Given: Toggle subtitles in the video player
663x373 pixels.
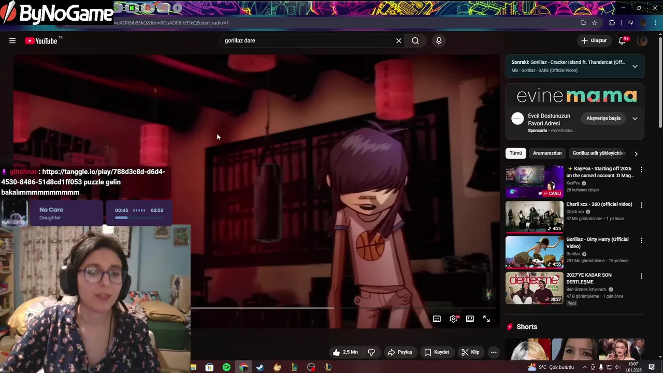Looking at the screenshot, I should pyautogui.click(x=437, y=319).
